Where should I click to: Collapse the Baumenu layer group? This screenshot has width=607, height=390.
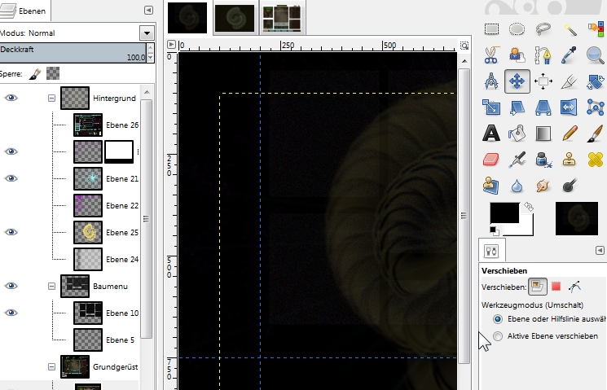click(x=51, y=286)
